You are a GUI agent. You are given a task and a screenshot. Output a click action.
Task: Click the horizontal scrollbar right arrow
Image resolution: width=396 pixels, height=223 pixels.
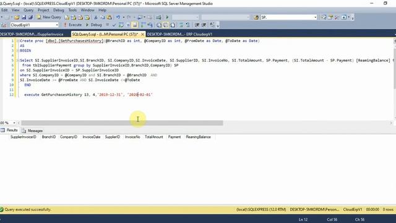pos(391,123)
